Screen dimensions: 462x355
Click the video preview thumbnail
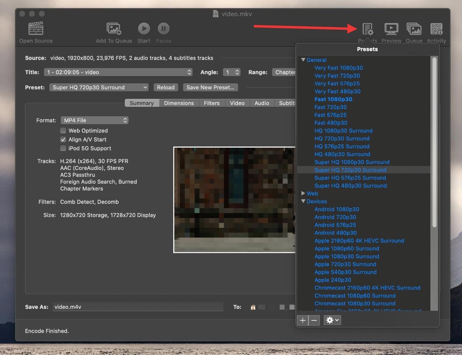(x=234, y=200)
